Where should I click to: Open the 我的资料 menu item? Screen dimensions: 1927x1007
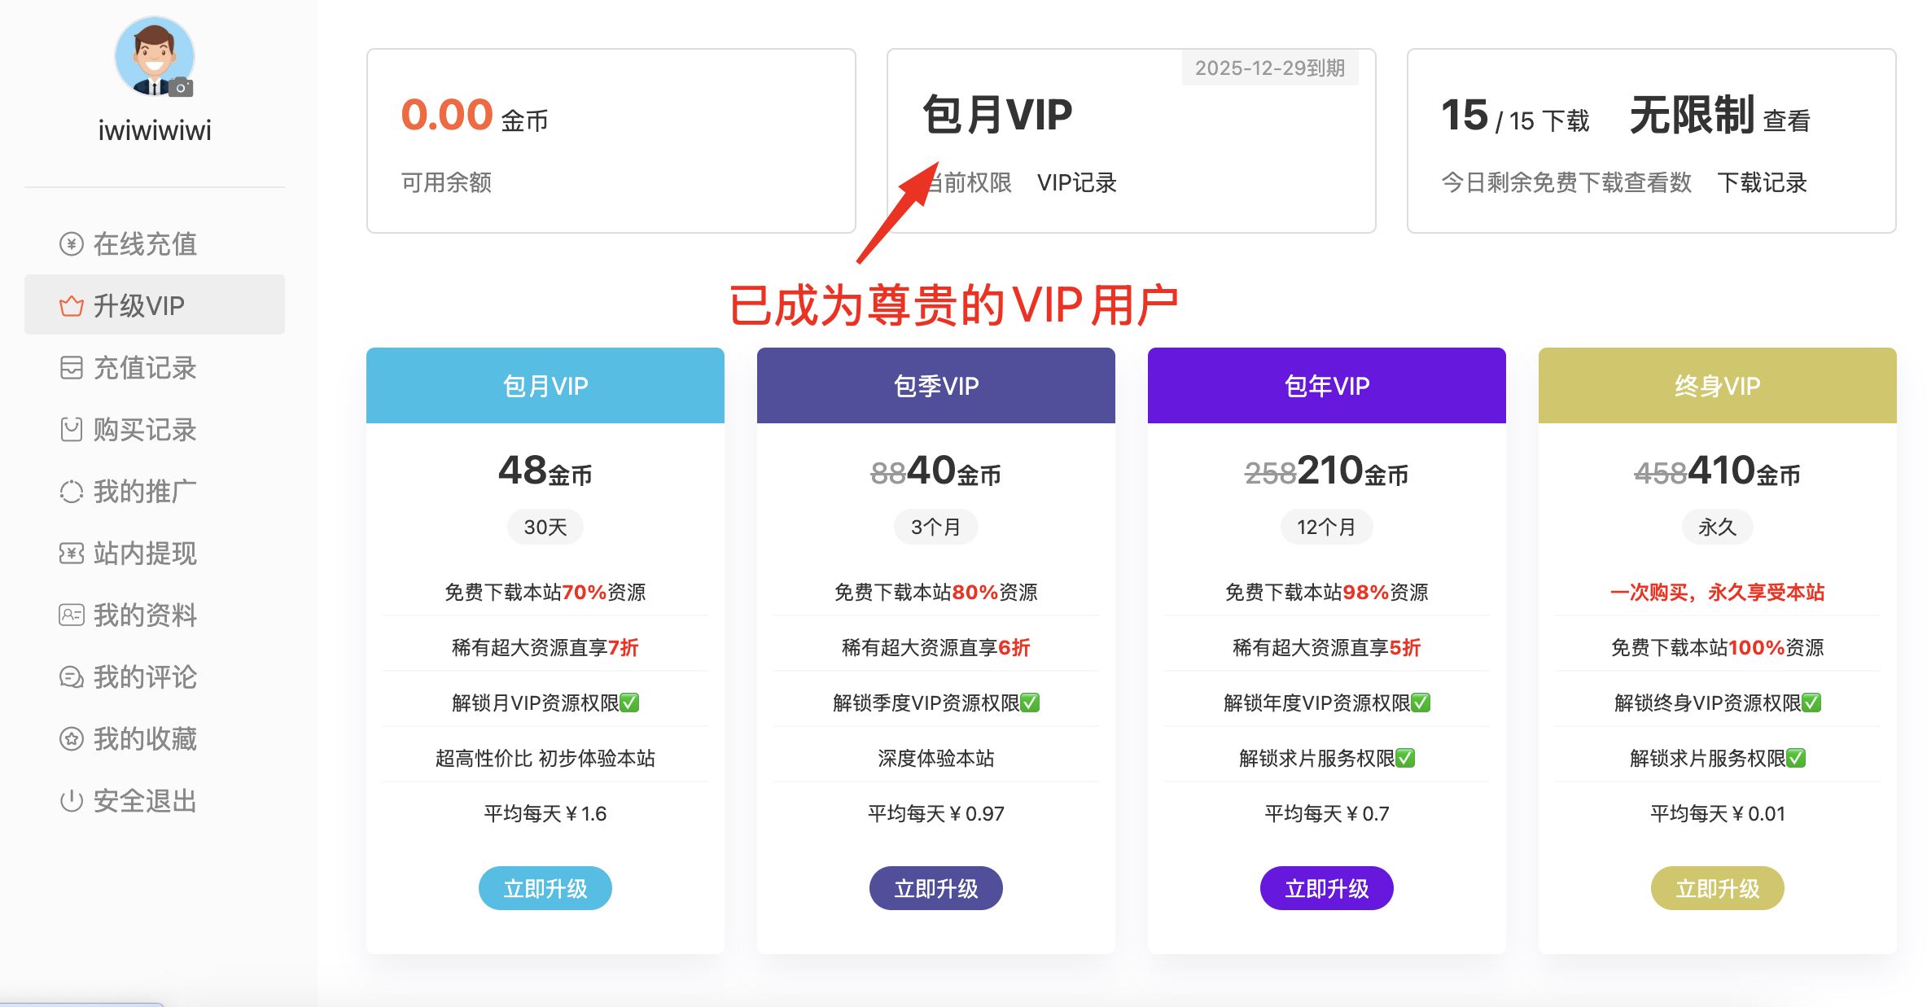pos(145,615)
